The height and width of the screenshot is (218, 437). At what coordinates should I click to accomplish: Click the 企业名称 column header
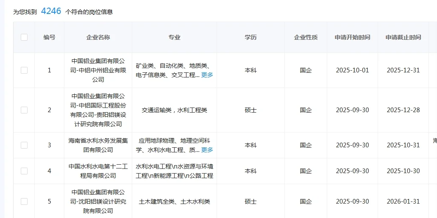click(x=98, y=37)
